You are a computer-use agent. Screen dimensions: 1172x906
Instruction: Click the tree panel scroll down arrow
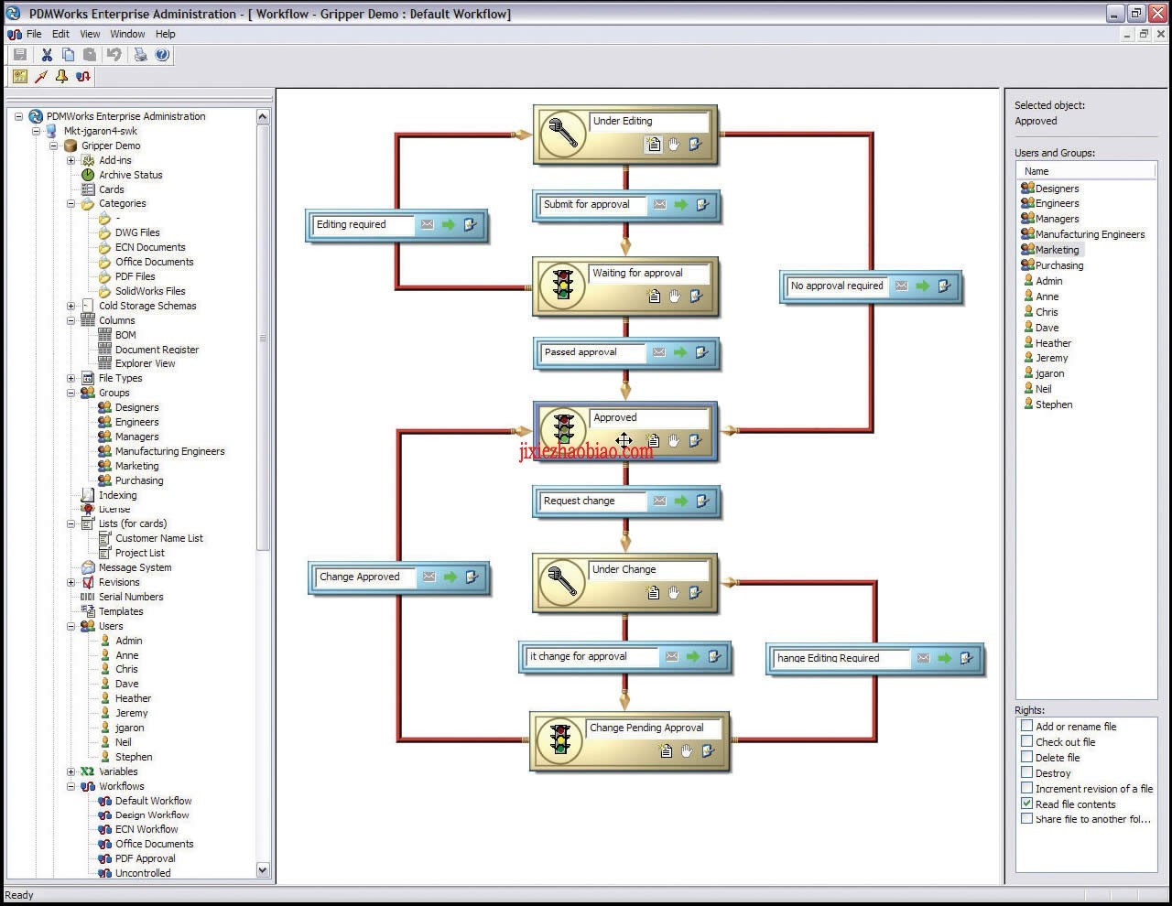tap(263, 870)
